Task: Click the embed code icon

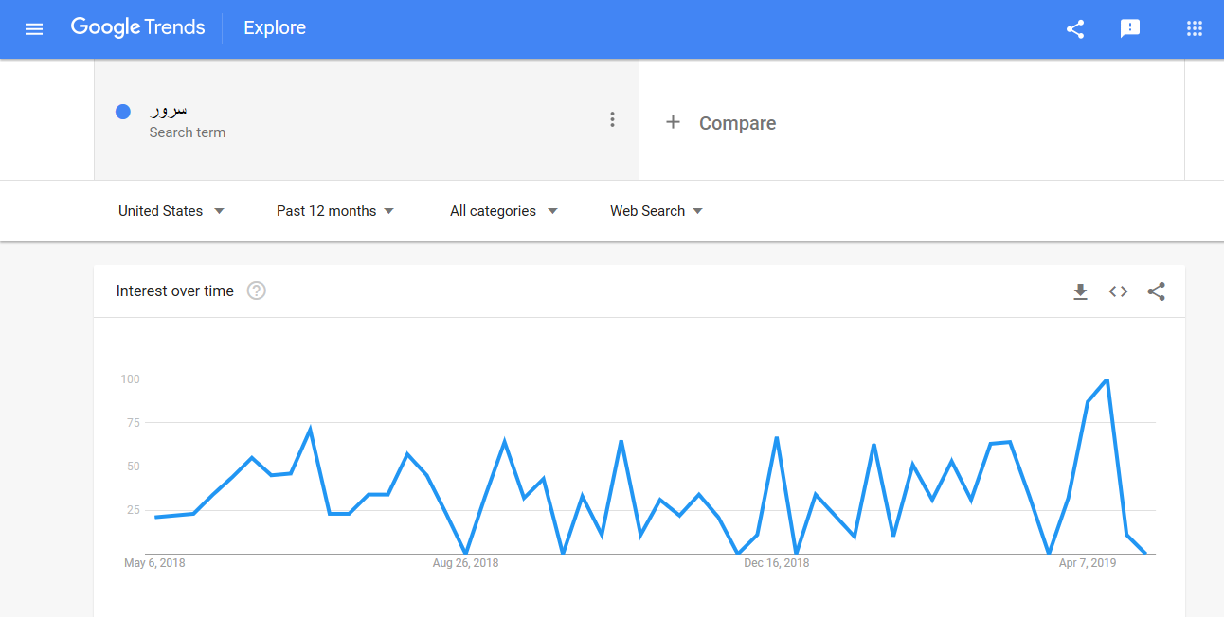Action: [1118, 291]
